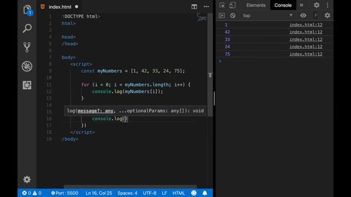
Task: Open index.html:12 link for value 33
Action: (306, 39)
